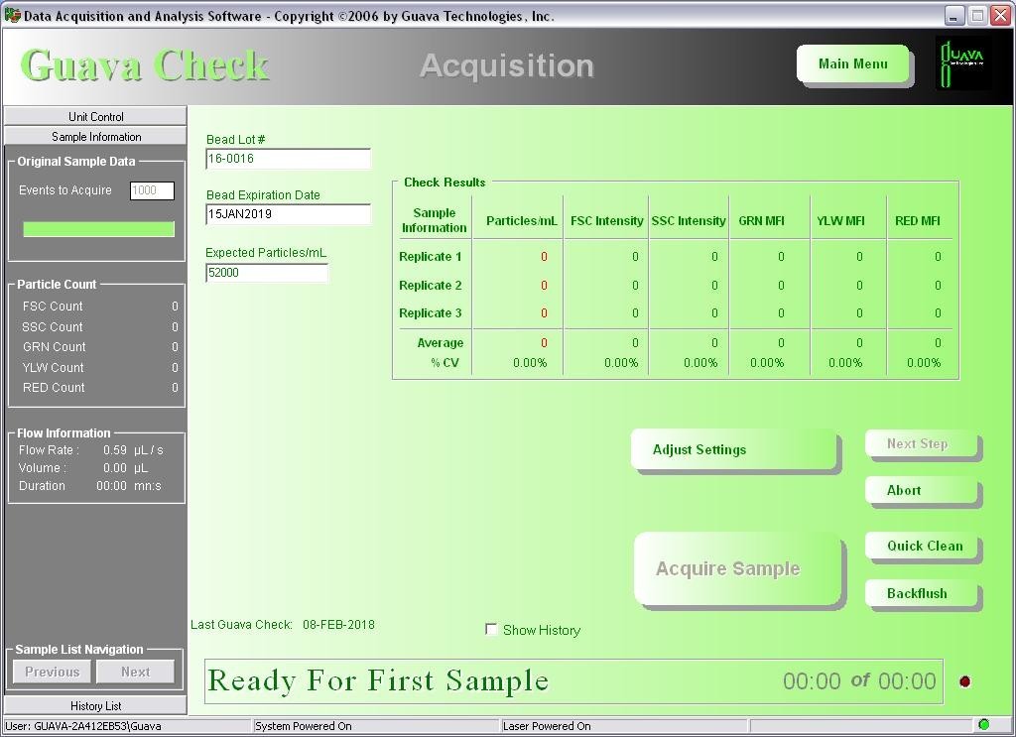
Task: Click the Bead Expiration Date field
Action: coord(289,214)
